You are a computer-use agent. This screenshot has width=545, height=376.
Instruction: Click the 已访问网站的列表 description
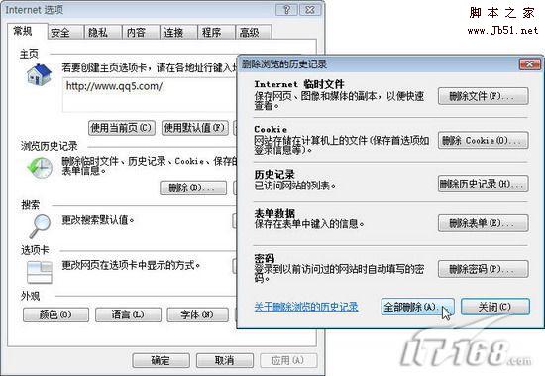click(x=295, y=186)
